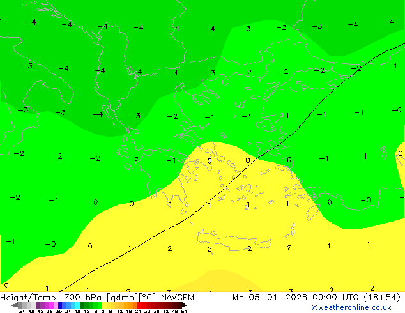Open the weatheronline.co.uk copyright link

coord(351,307)
